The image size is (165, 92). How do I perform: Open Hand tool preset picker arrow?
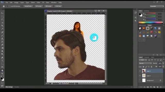[x=6, y=6]
